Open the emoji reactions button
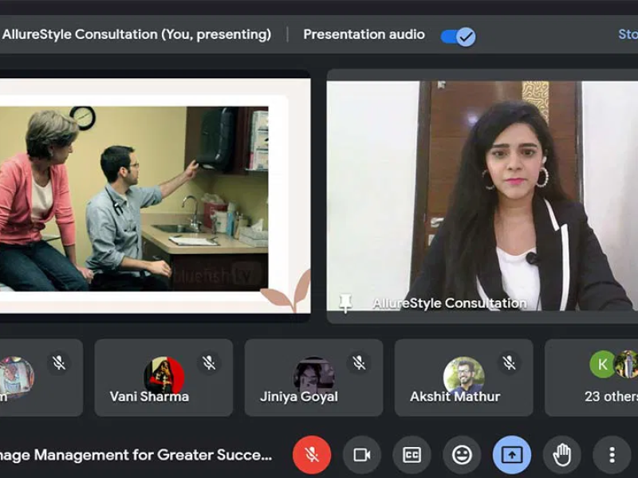This screenshot has height=478, width=638. coord(462,455)
